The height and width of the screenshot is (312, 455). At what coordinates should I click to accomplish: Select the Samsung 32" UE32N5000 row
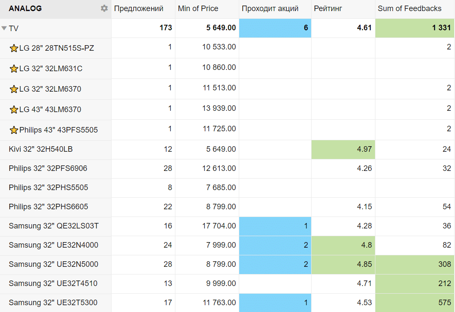point(53,264)
